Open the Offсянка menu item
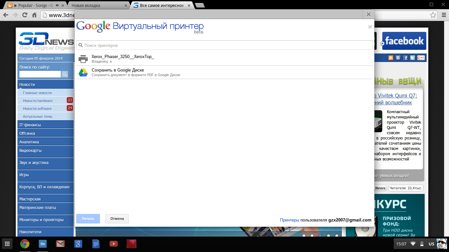 point(45,133)
